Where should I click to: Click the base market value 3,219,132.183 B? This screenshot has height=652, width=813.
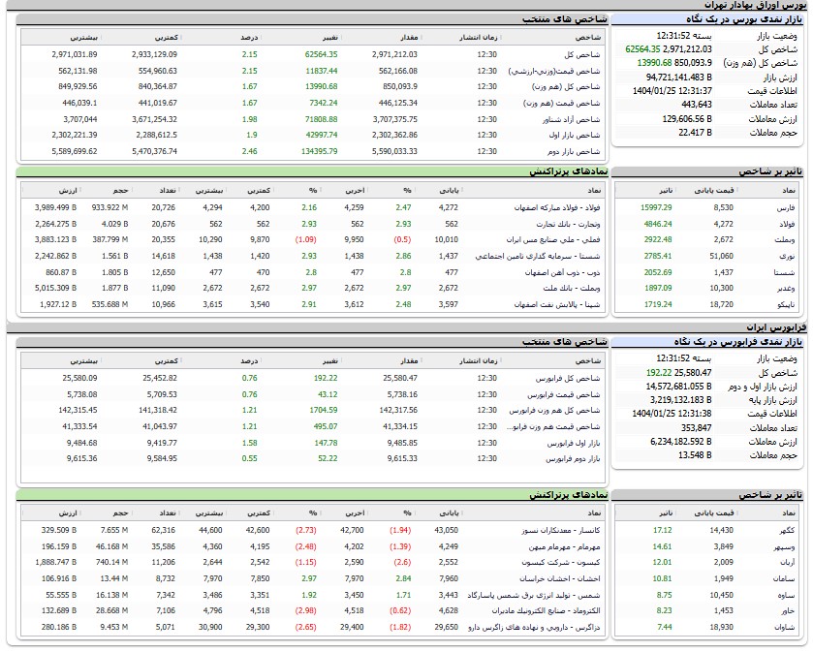[681, 400]
